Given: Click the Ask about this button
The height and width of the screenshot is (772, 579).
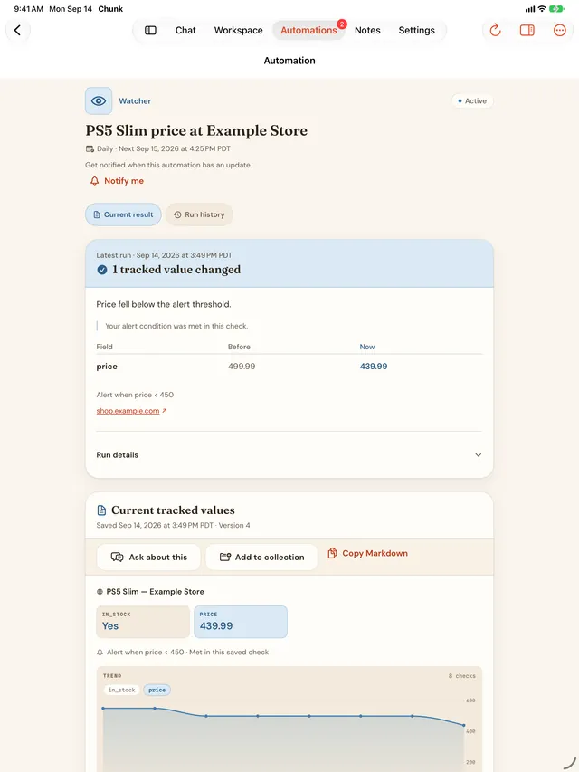Looking at the screenshot, I should (148, 557).
